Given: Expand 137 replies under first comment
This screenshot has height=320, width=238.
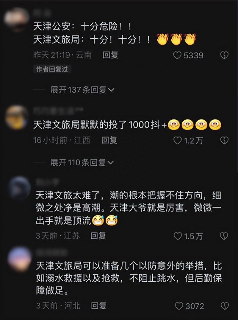Looking at the screenshot, I should tap(82, 90).
